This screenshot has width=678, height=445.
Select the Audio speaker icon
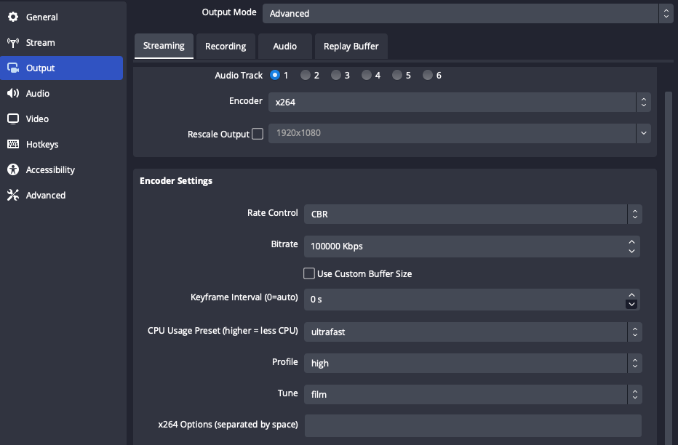coord(12,93)
